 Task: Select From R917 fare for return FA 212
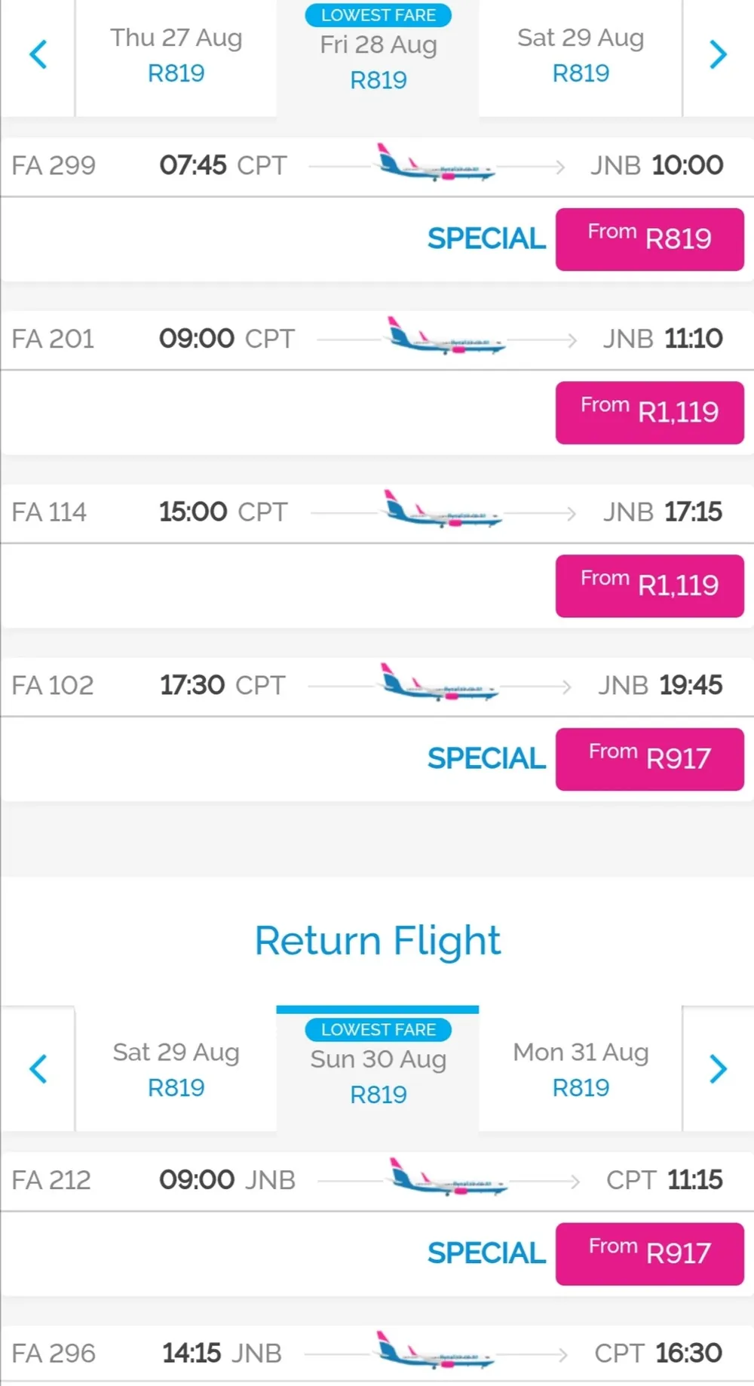click(649, 1254)
